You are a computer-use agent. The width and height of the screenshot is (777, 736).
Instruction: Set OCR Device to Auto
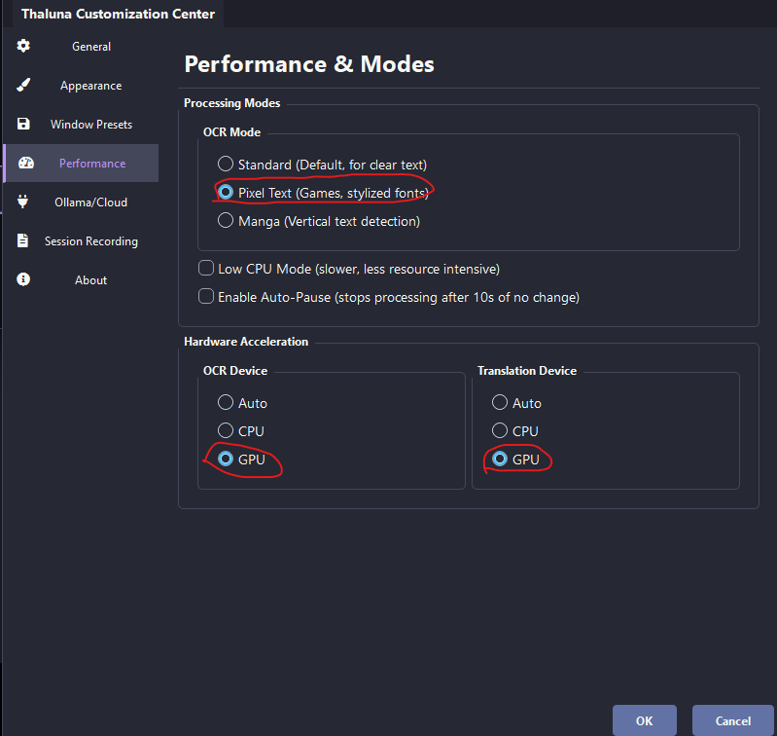tap(226, 402)
